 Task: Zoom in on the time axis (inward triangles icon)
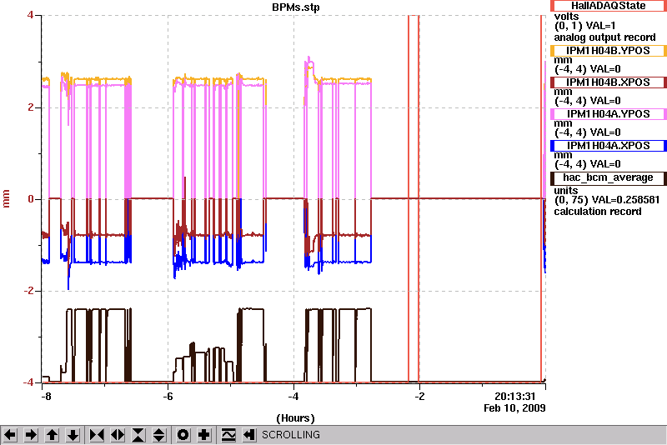tap(97, 435)
